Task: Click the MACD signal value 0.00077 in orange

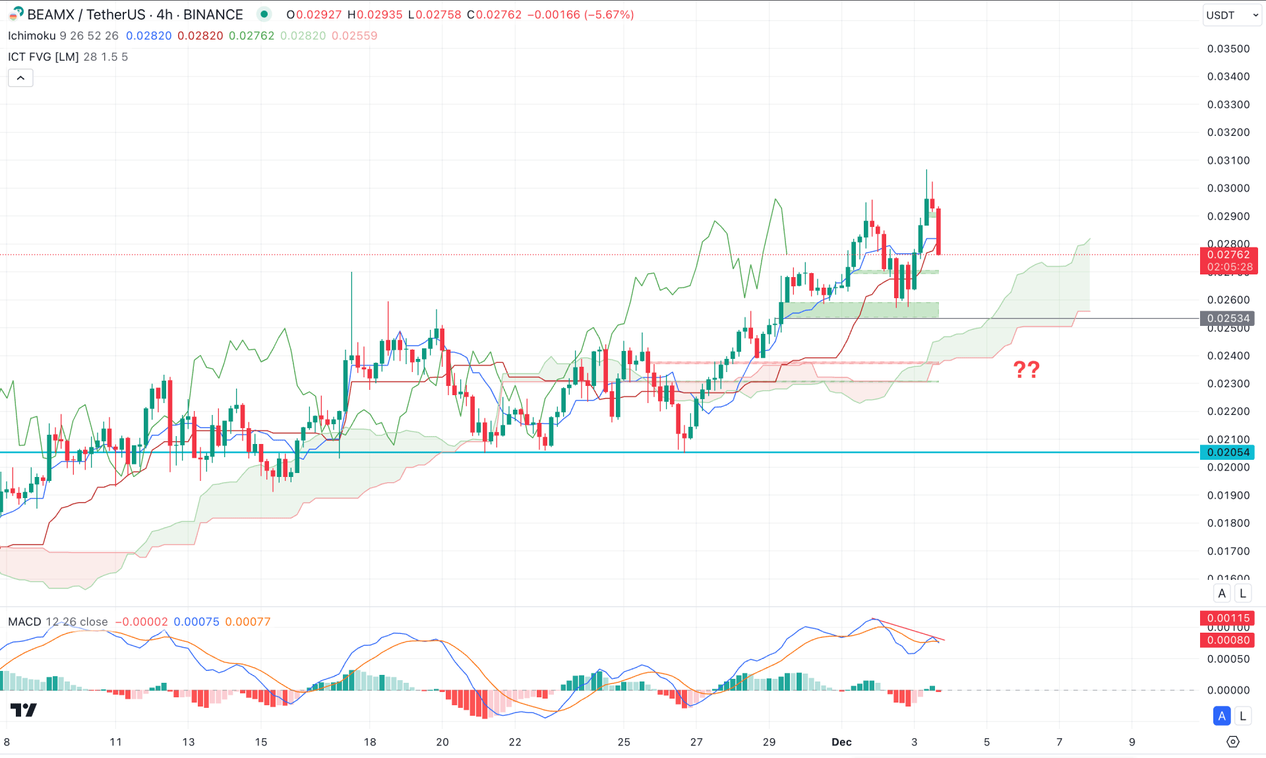Action: coord(248,621)
